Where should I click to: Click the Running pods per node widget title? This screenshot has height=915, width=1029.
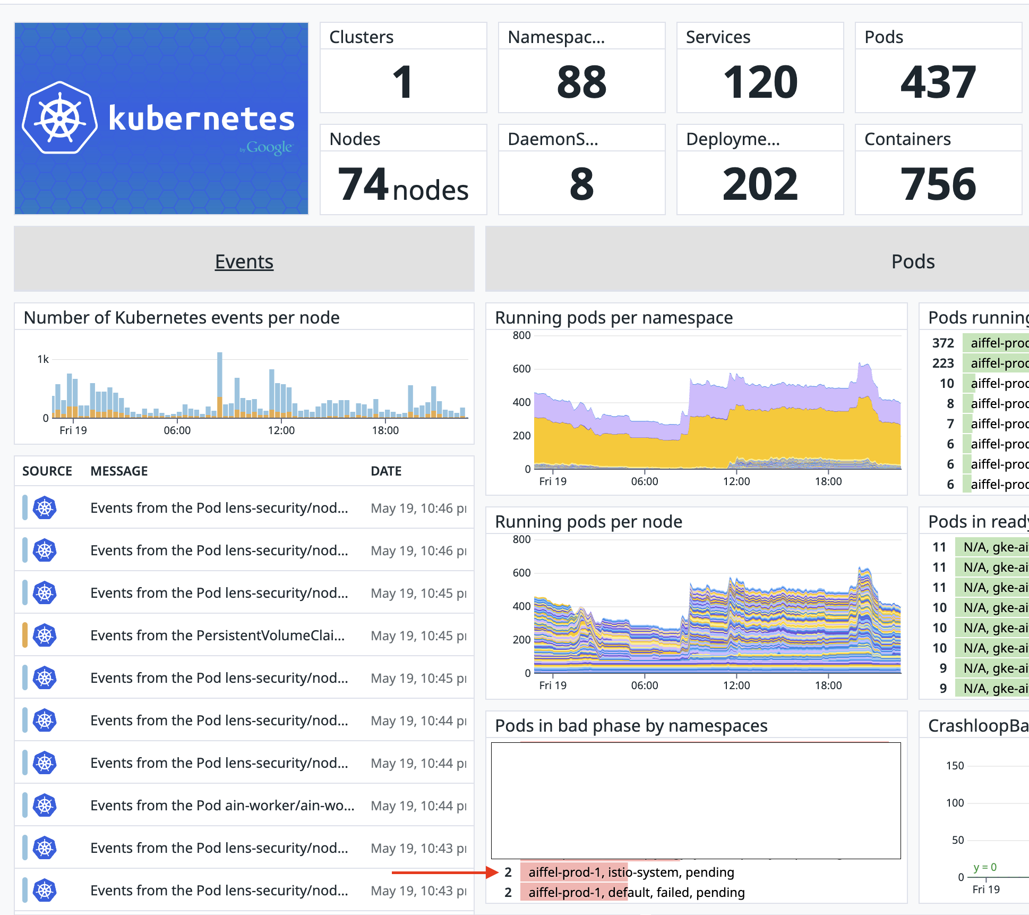(x=588, y=521)
